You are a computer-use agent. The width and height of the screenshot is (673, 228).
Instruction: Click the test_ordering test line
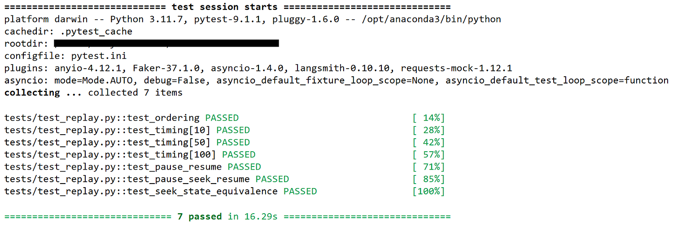(224, 118)
